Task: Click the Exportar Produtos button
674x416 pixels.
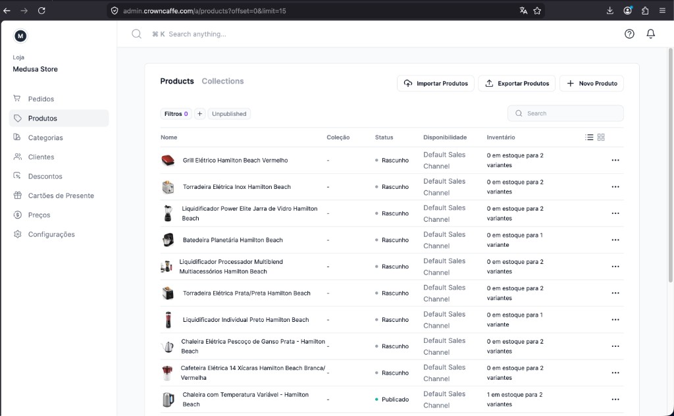Action: (517, 84)
